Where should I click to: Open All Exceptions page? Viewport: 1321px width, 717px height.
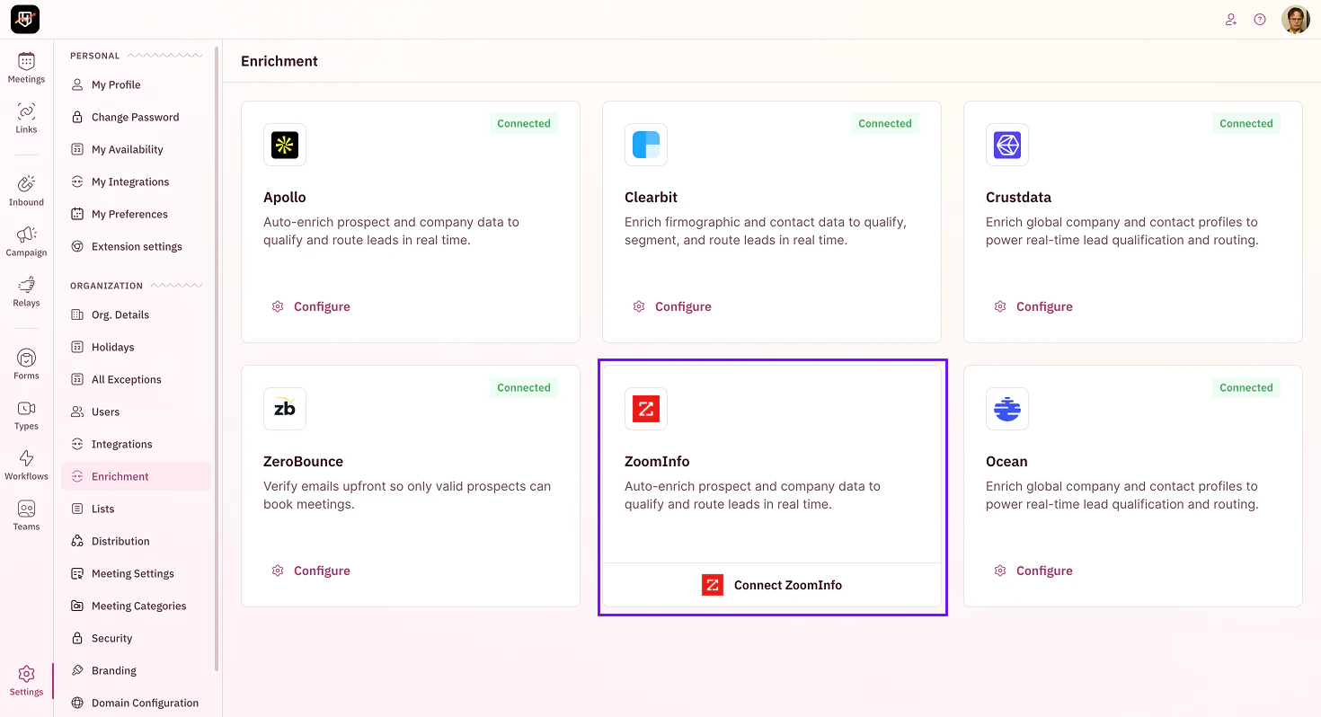click(x=136, y=379)
